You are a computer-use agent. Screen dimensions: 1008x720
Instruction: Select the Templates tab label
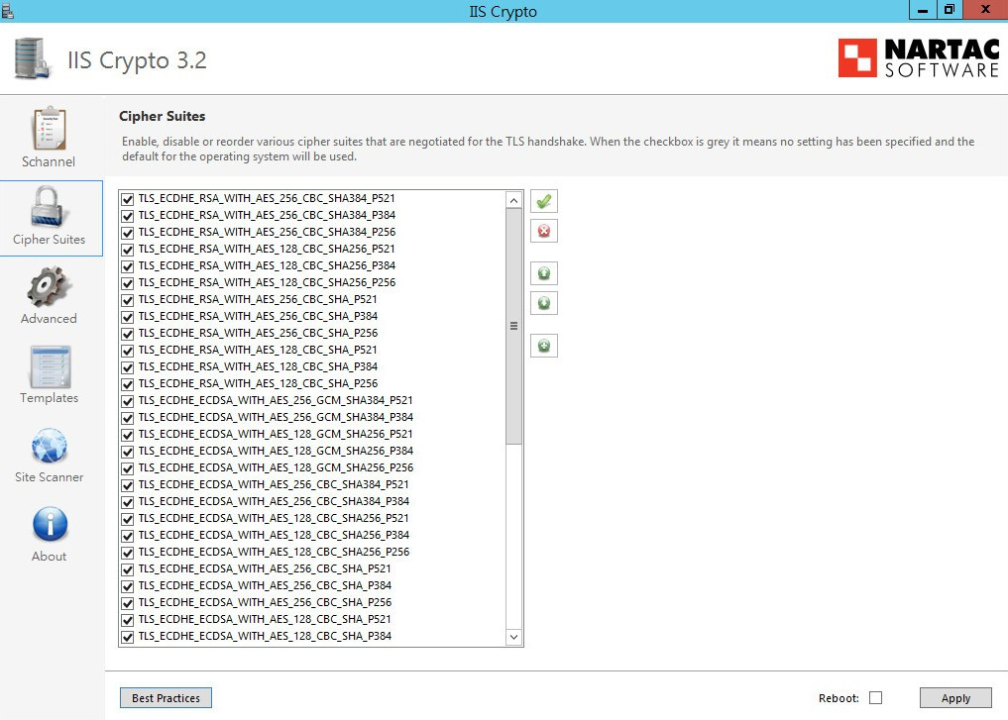(49, 397)
